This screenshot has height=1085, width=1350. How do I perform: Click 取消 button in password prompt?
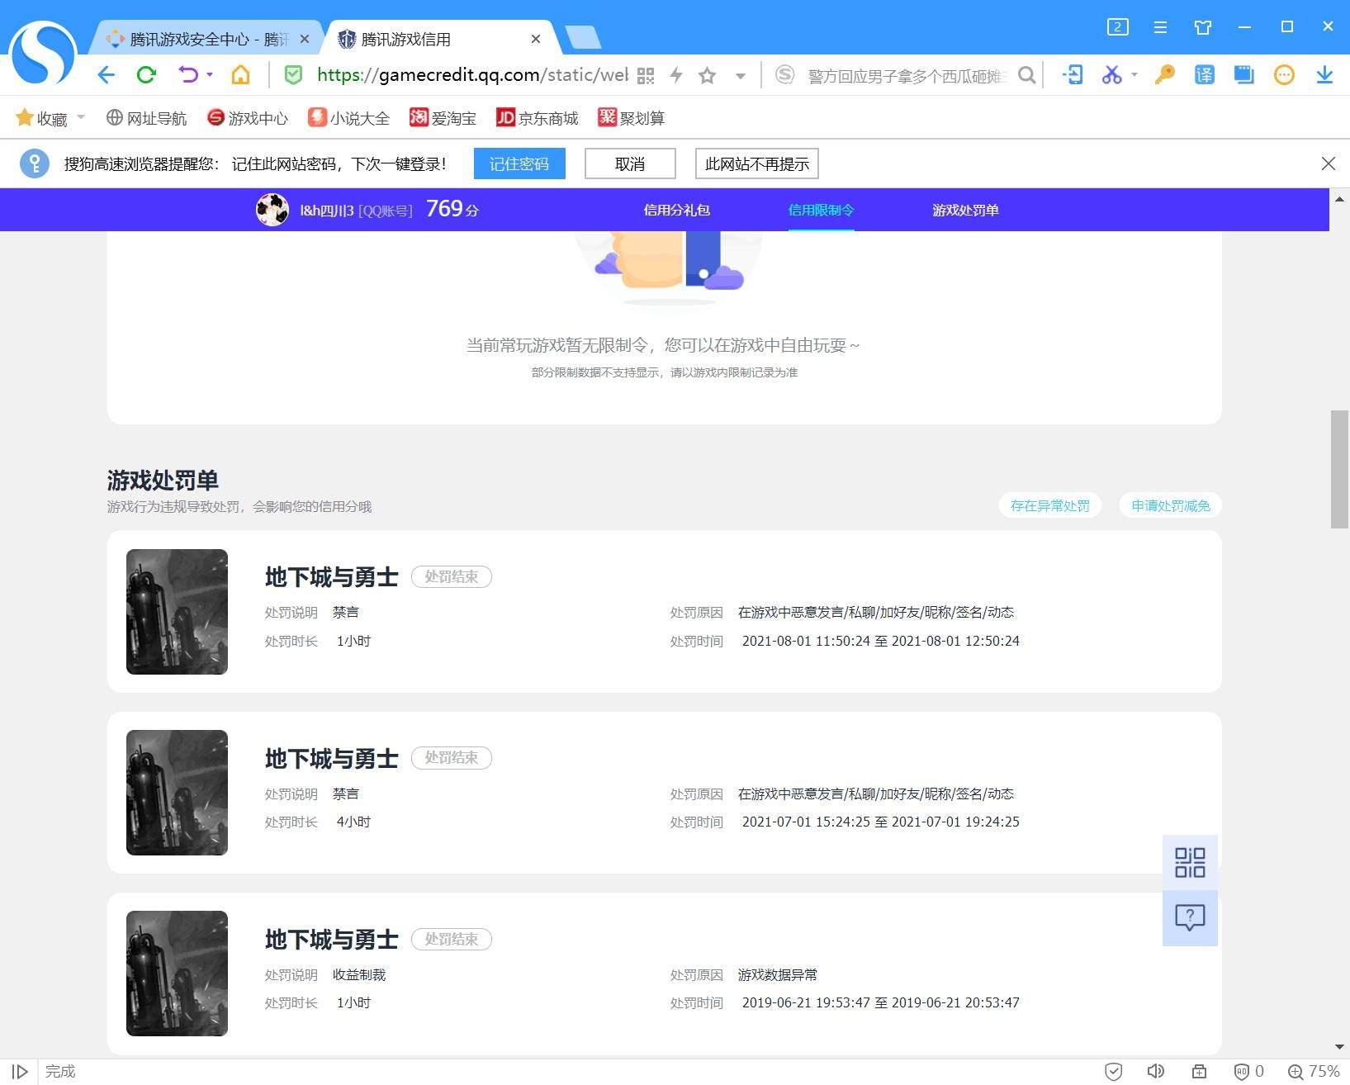point(630,163)
